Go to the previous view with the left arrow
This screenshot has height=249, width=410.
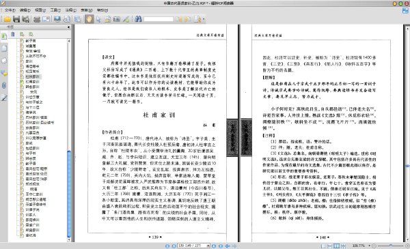pos(228,246)
